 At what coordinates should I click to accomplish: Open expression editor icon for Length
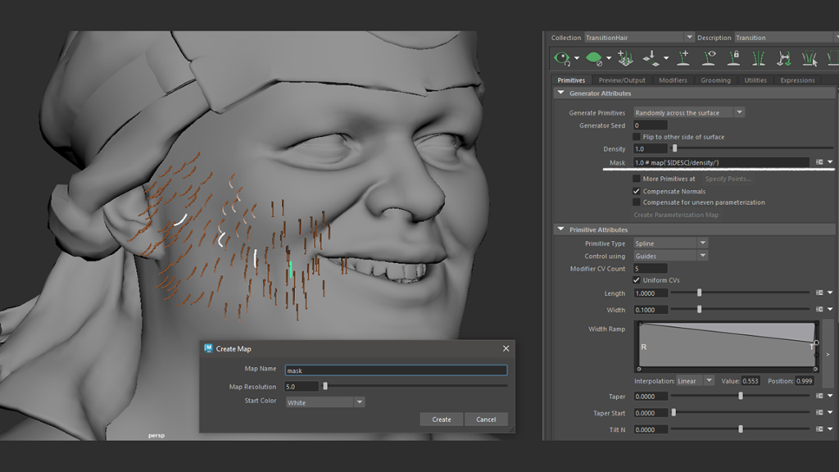coord(819,293)
